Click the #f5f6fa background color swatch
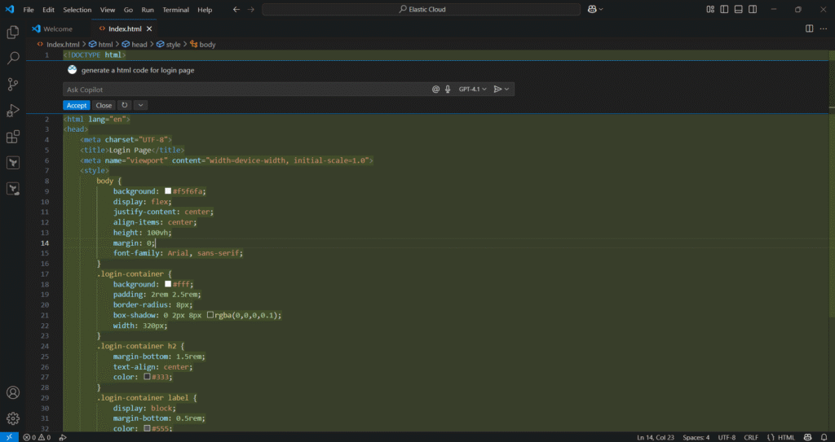835x442 pixels. tap(168, 191)
